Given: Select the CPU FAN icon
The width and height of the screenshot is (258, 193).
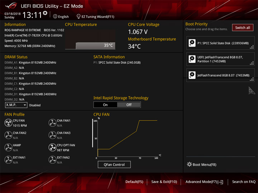Looking at the screenshot, I should coord(8,123).
